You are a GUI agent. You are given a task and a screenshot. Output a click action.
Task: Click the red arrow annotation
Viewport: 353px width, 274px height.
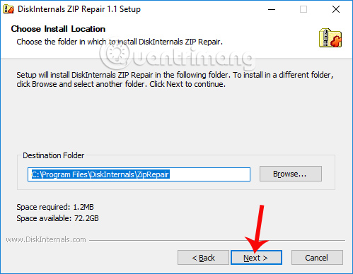pyautogui.click(x=257, y=228)
